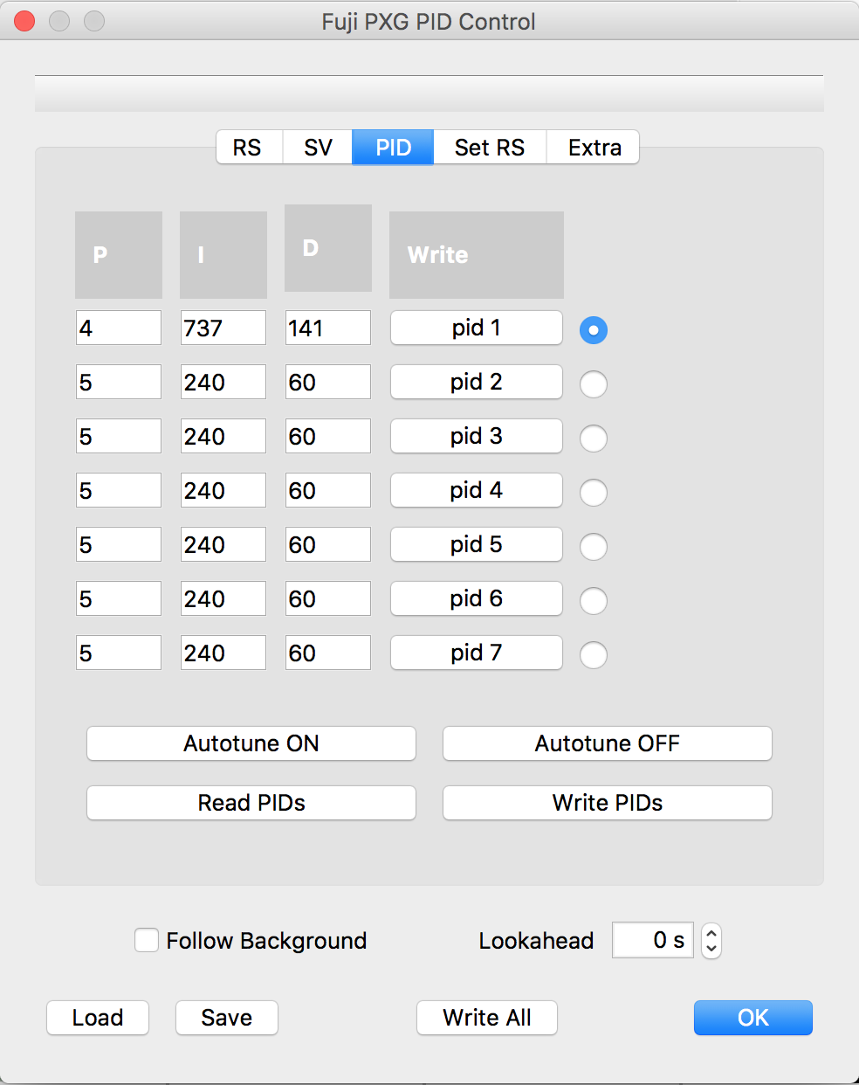859x1085 pixels.
Task: Click the Read PIDs button
Action: pyautogui.click(x=251, y=803)
